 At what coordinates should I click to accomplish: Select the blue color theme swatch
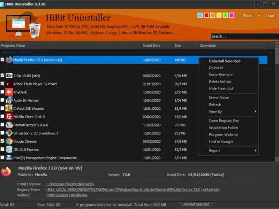pyautogui.click(x=200, y=15)
